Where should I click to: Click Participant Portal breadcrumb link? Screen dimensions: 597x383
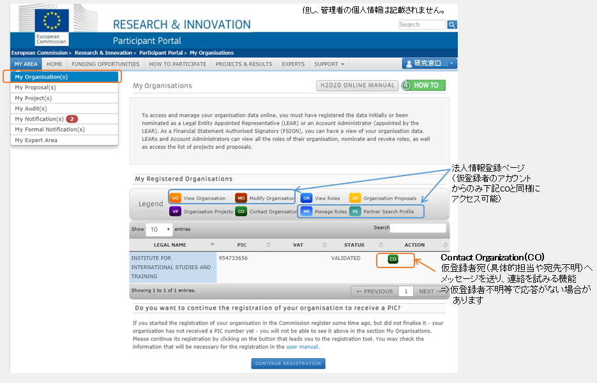161,53
